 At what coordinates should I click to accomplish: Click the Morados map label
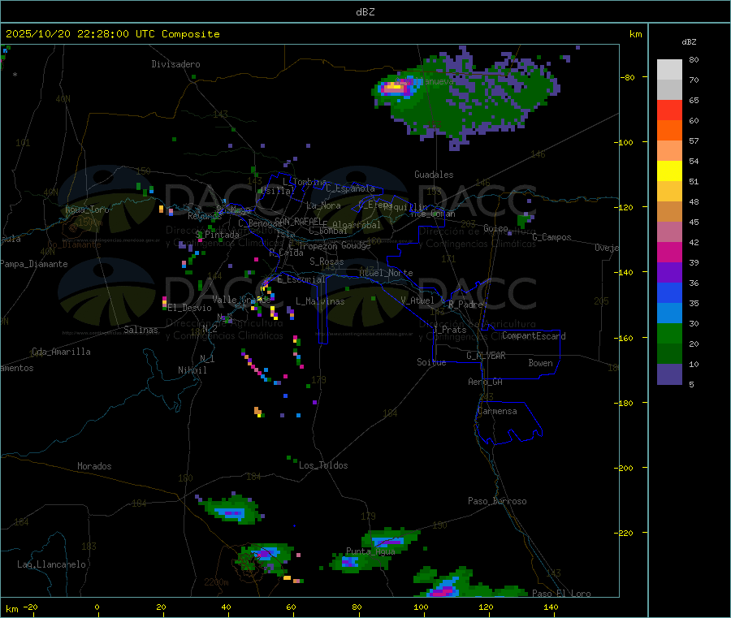[94, 466]
